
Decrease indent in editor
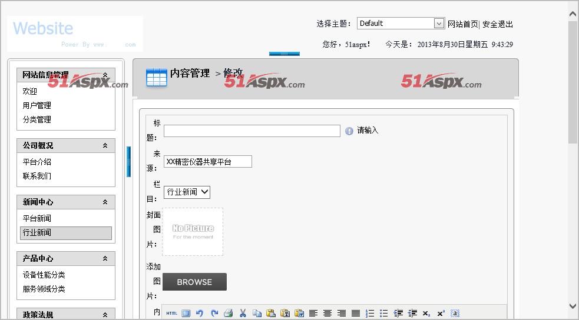tap(412, 314)
